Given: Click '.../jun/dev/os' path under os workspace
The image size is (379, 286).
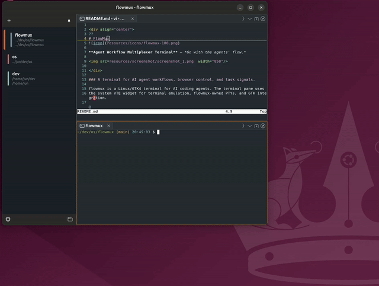Looking at the screenshot, I should point(23,62).
